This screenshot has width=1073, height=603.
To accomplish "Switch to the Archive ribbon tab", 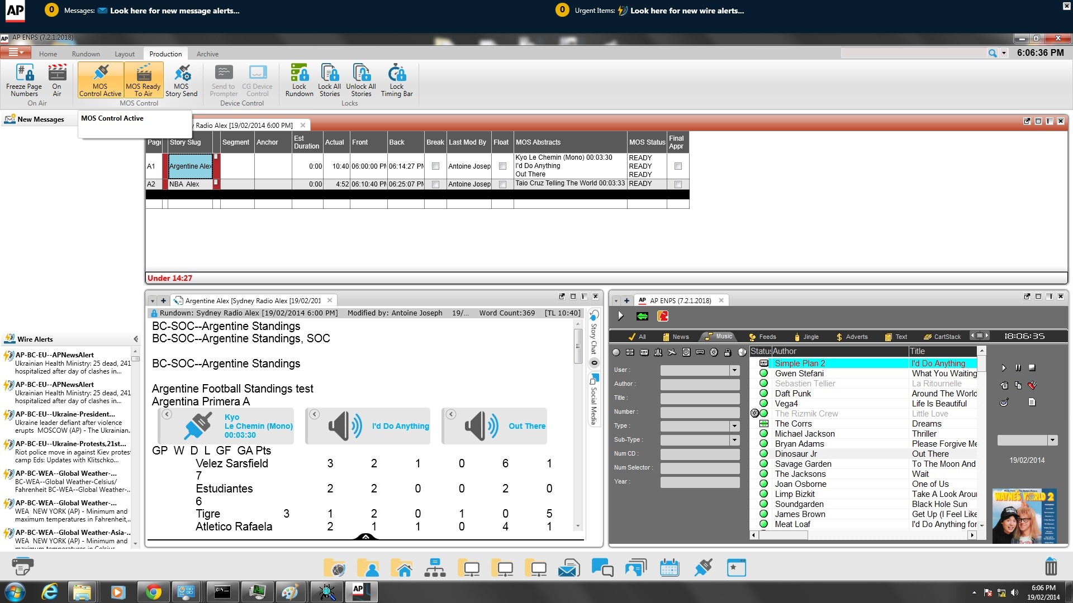I will [207, 53].
